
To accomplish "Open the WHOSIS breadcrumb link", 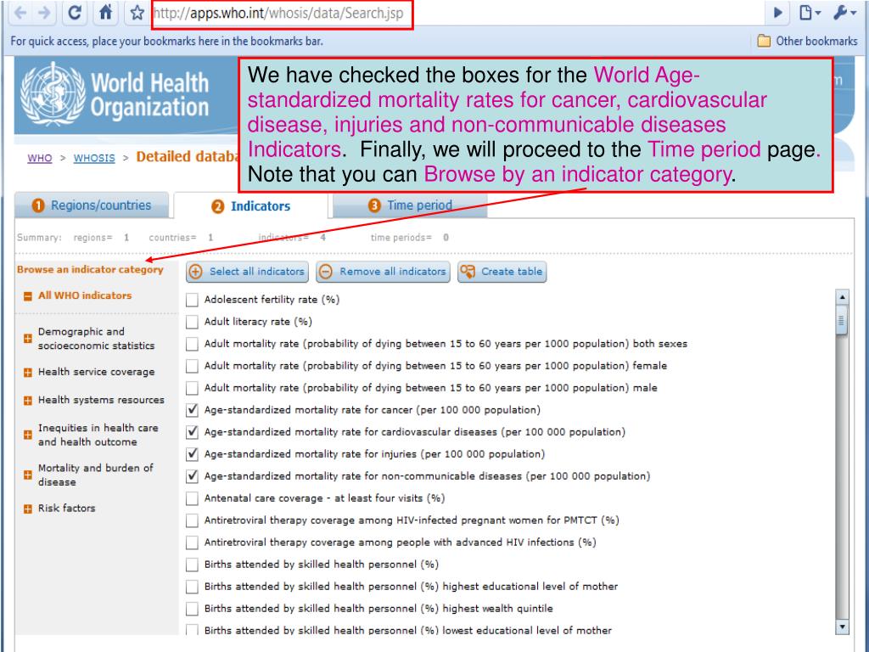I will (x=94, y=158).
